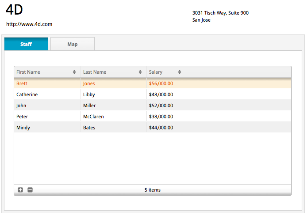307x215 pixels.
Task: Click the First Name column header
Action: [x=28, y=72]
